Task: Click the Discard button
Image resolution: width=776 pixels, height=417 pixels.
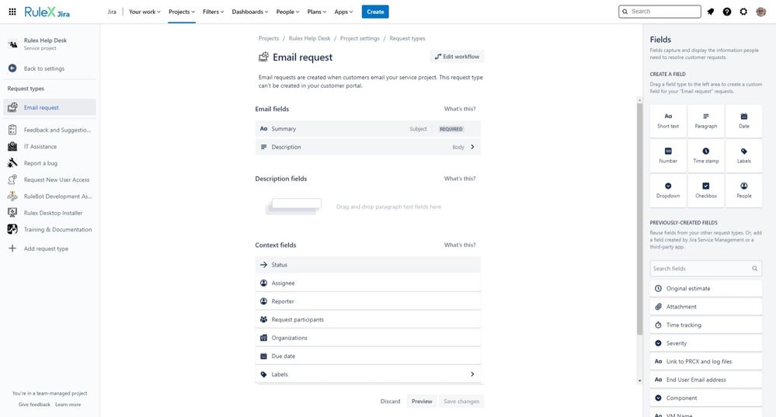Action: point(390,401)
